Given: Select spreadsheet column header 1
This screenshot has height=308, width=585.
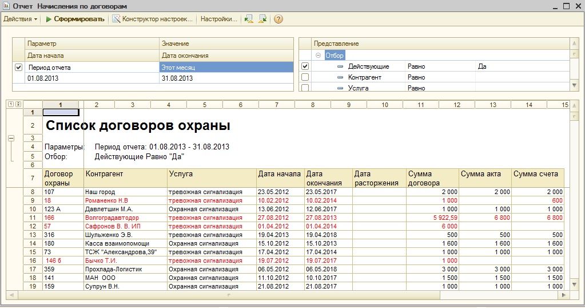Looking at the screenshot, I should 61,105.
